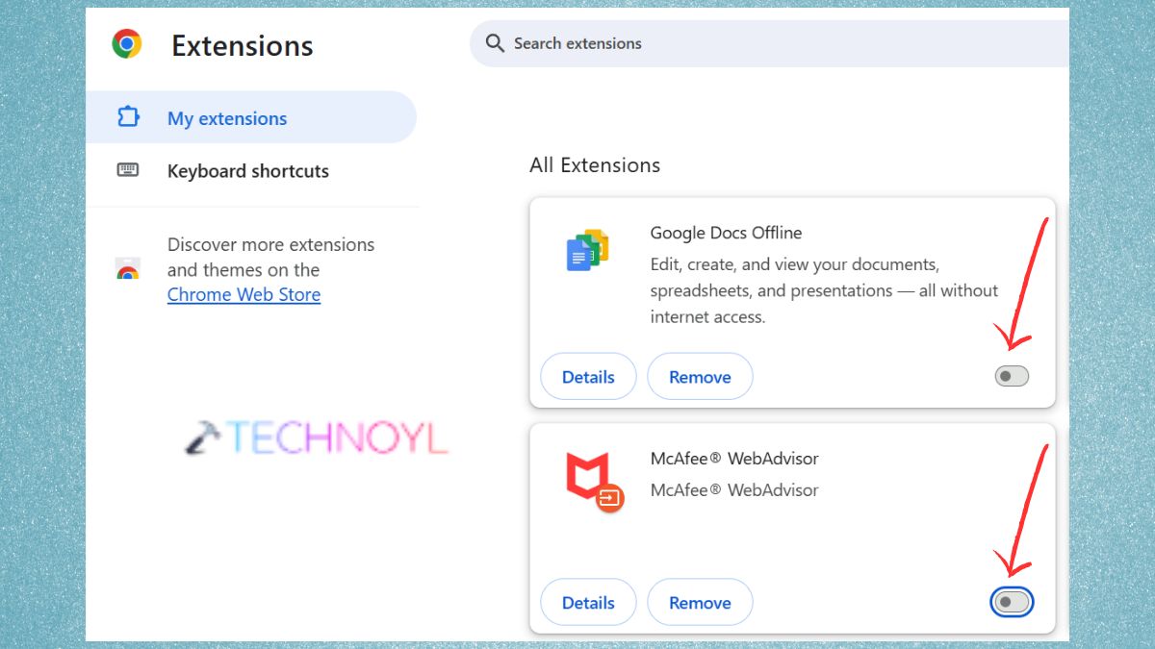1155x649 pixels.
Task: Click the Google Docs Offline description text
Action: 824,290
